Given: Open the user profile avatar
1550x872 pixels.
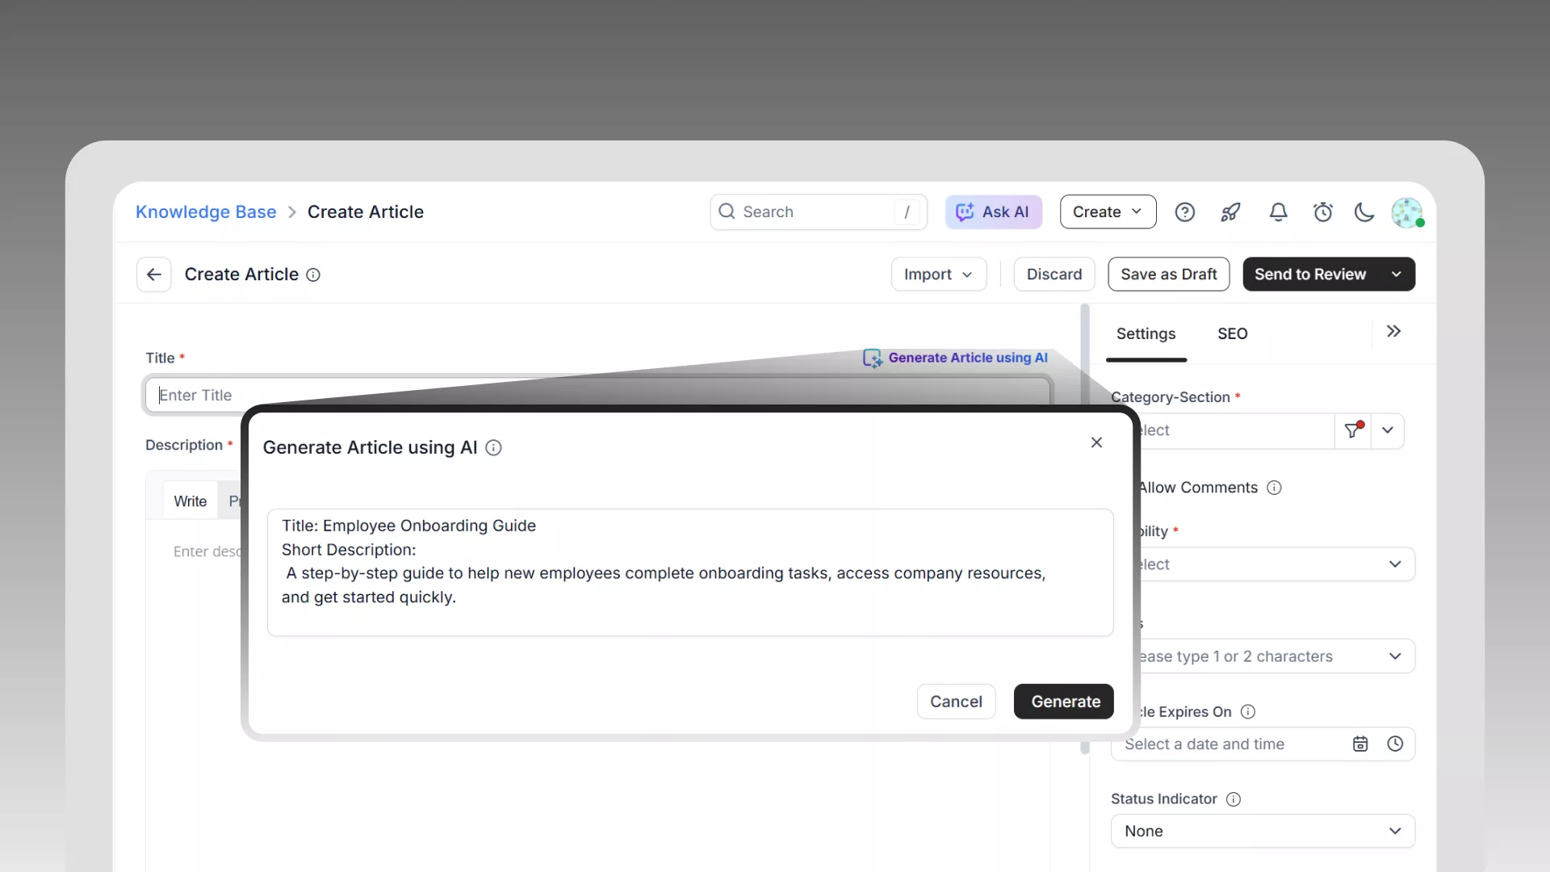Looking at the screenshot, I should click(x=1407, y=212).
